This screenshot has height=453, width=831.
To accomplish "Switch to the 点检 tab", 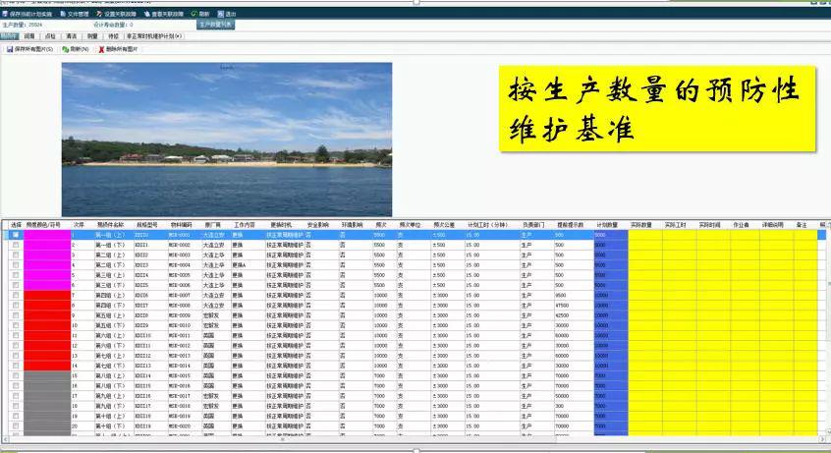I will (x=49, y=35).
